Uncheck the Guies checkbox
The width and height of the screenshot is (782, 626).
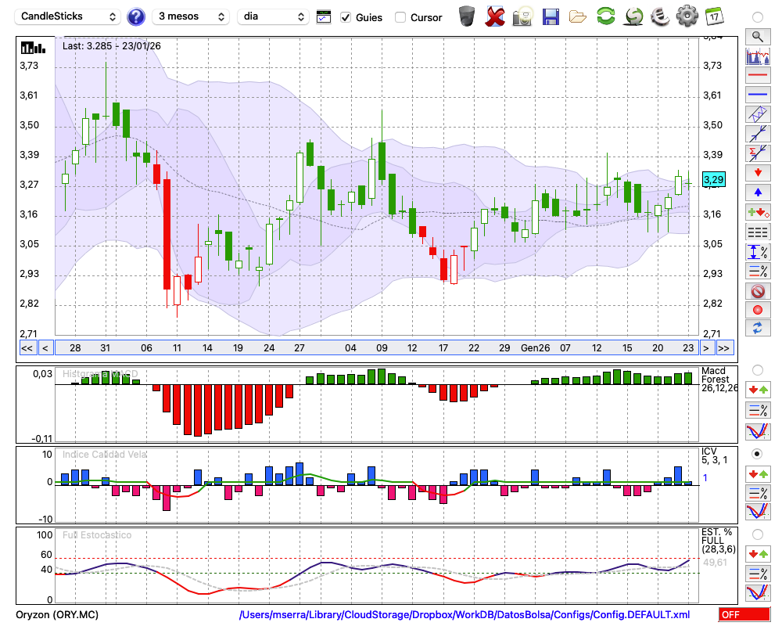click(x=346, y=17)
